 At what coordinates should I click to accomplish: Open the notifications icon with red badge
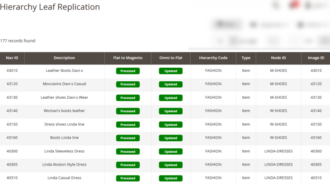[294, 5]
